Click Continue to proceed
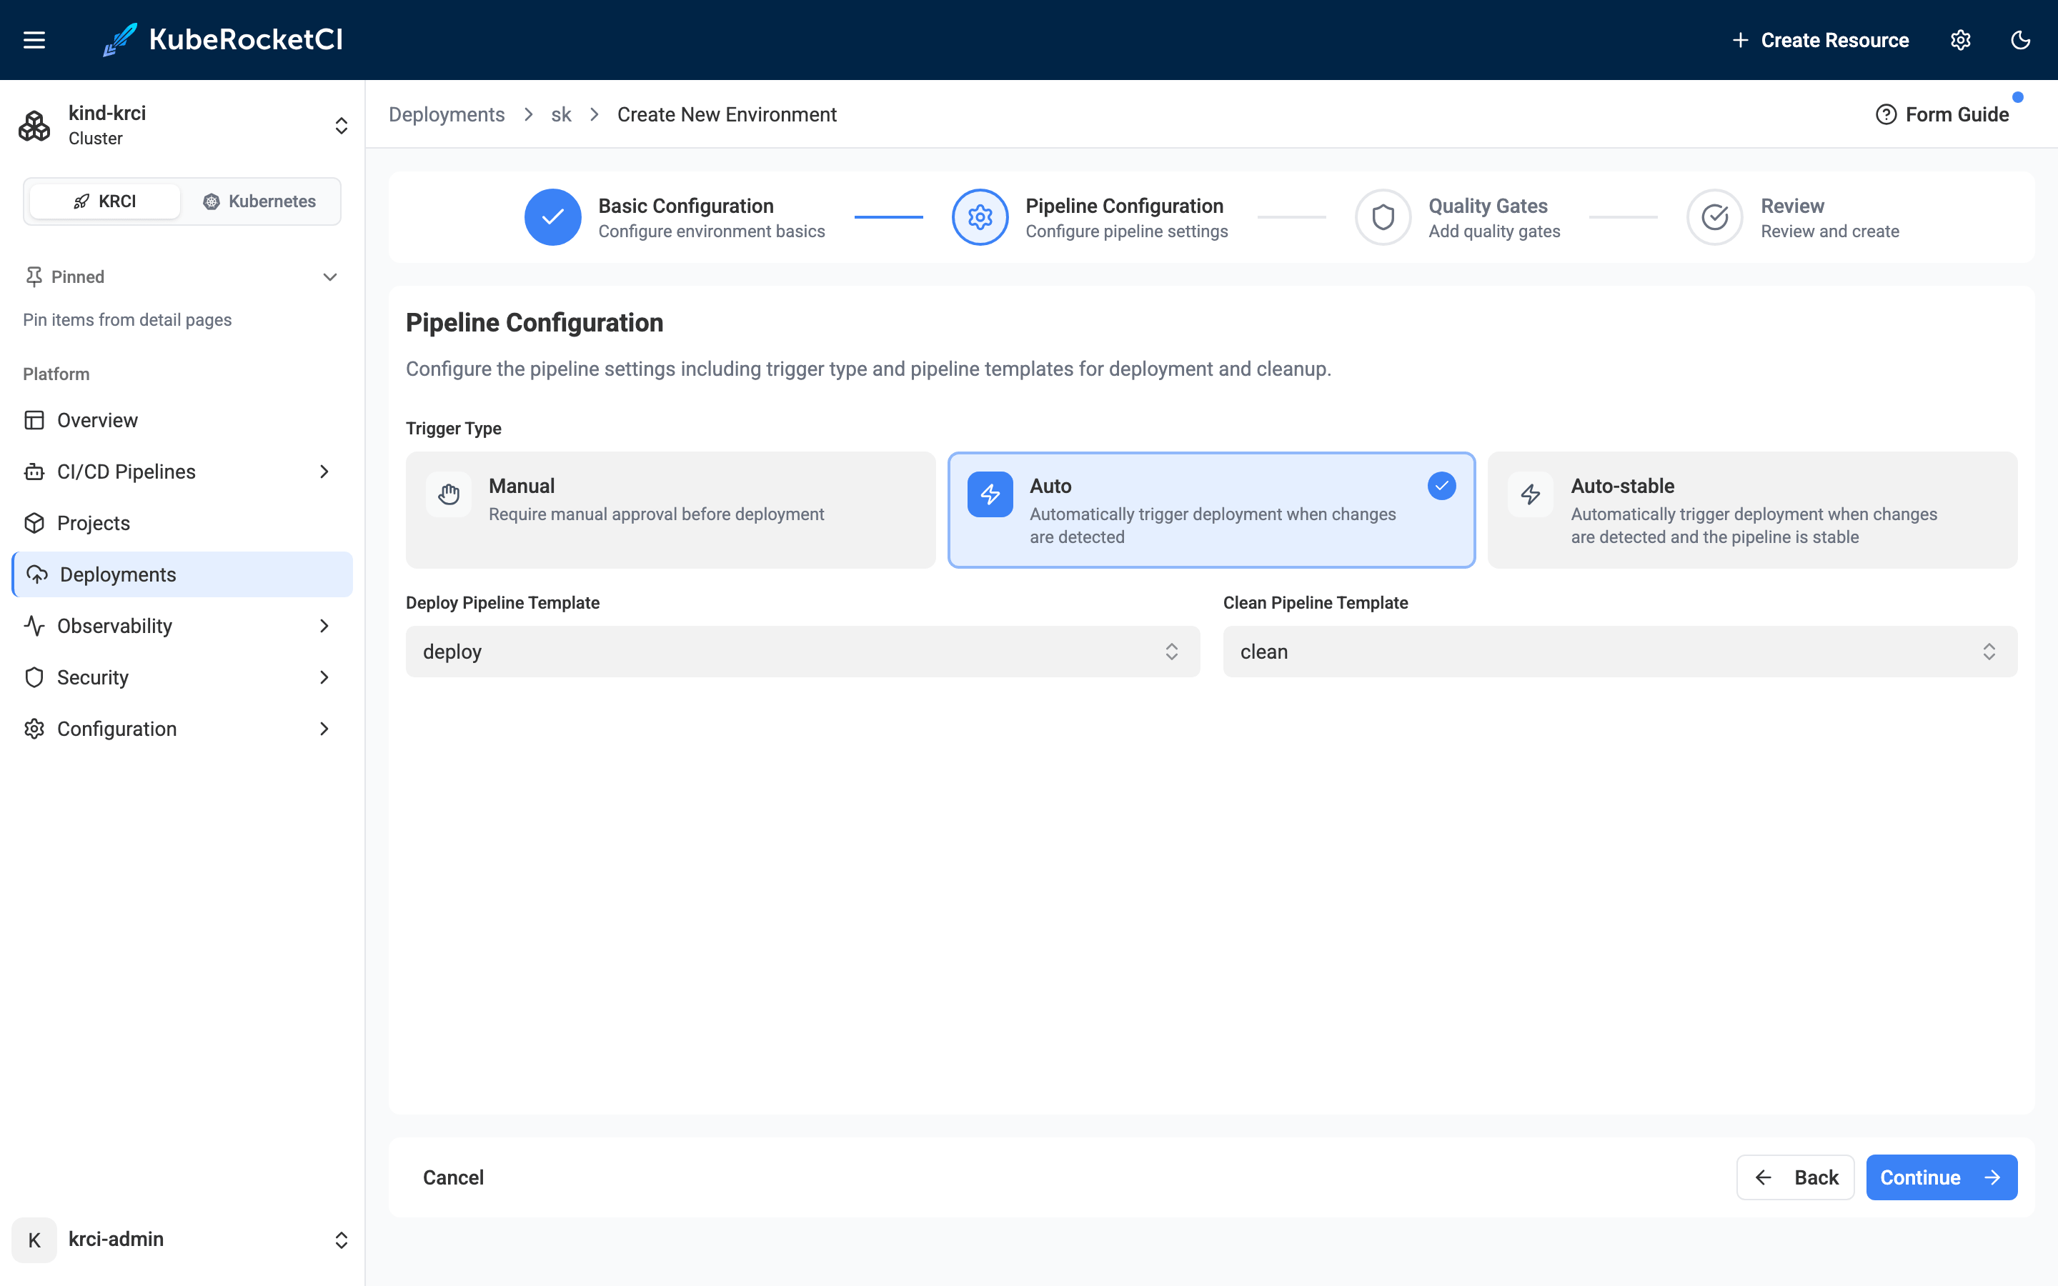The height and width of the screenshot is (1286, 2058). 1942,1178
